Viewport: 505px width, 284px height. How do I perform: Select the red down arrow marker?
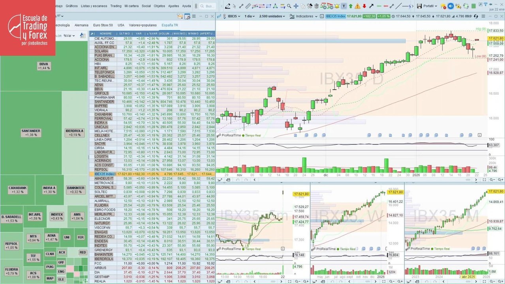coord(364,6)
